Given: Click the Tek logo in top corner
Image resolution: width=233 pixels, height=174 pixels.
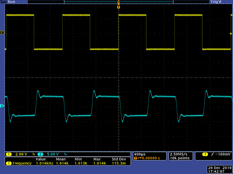Looking at the screenshot, I should [3, 2].
